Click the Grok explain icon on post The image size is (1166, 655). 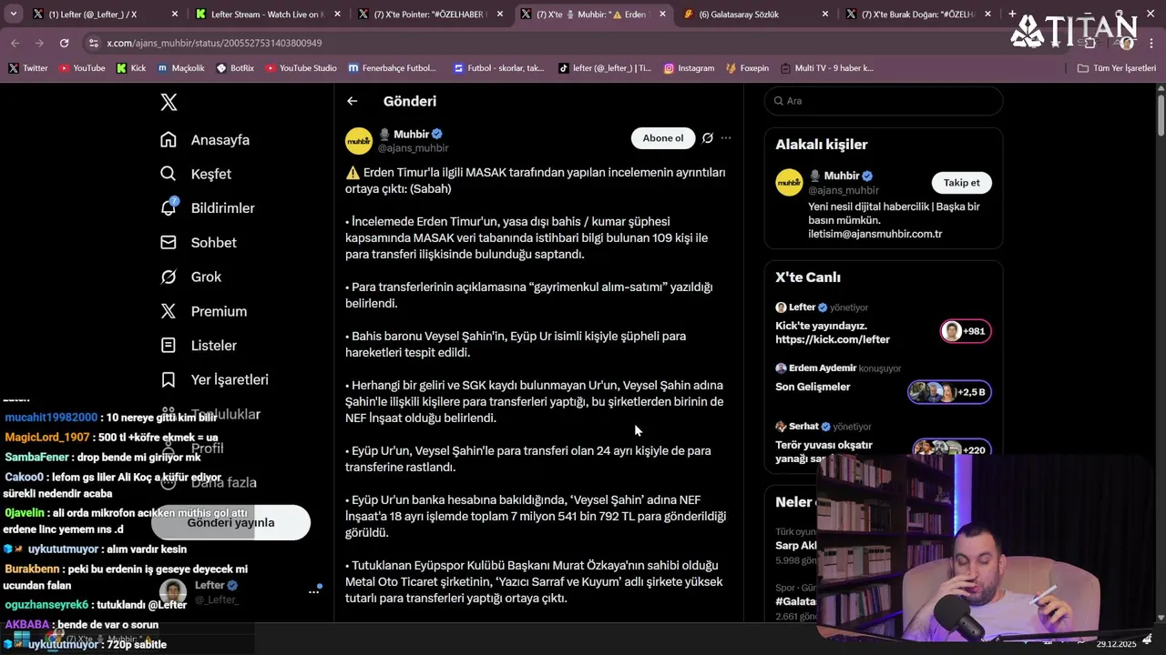[x=707, y=138]
